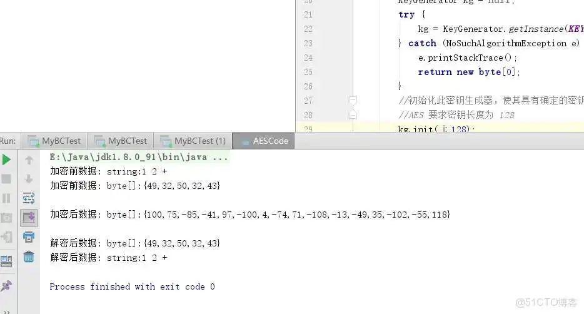Click console line '加密前数据: byte[]:{49,32,50,32,43}'
The width and height of the screenshot is (584, 314).
(x=135, y=186)
